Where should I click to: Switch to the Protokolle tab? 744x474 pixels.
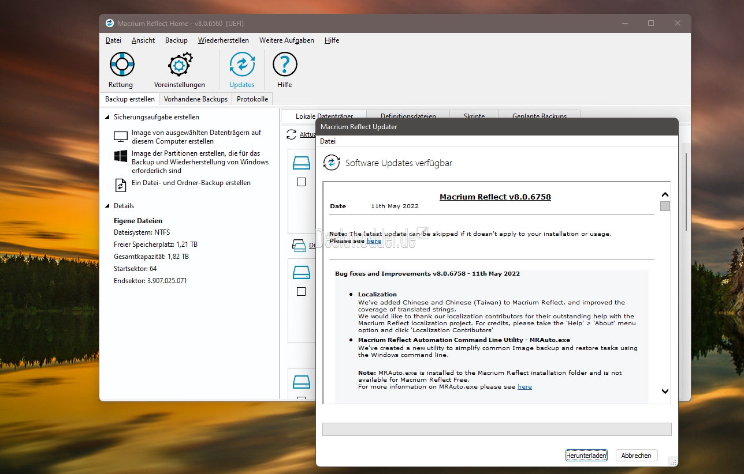point(252,99)
